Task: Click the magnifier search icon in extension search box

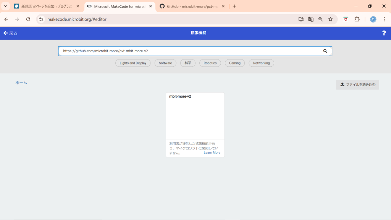Action: pos(325,51)
